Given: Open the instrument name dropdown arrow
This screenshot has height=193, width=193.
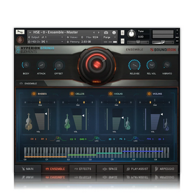Looking at the screenshot, I should point(30,32).
